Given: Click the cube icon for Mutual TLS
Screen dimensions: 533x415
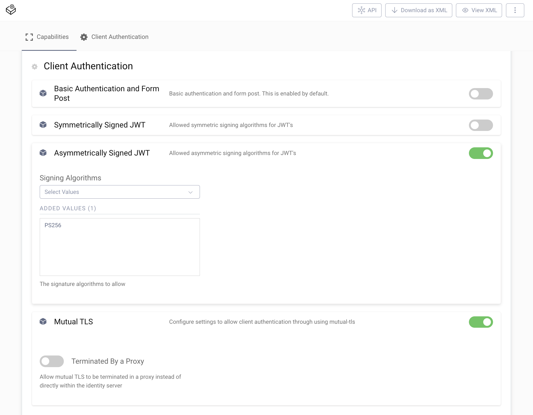Looking at the screenshot, I should pos(43,321).
